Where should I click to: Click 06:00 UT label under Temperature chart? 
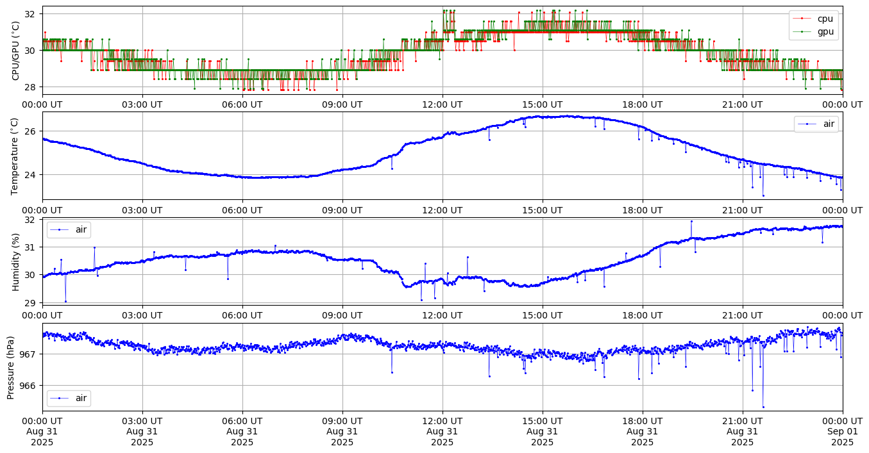(242, 210)
